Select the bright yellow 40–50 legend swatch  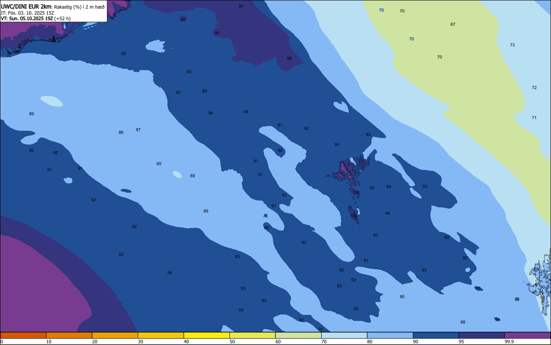click(x=207, y=335)
